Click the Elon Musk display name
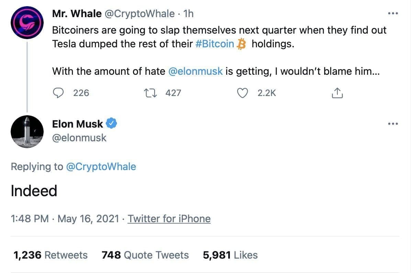 coord(77,124)
